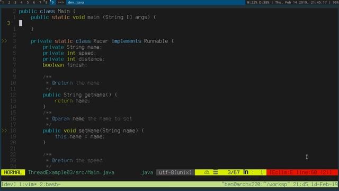Click the block cursor on line 3

coord(21,23)
